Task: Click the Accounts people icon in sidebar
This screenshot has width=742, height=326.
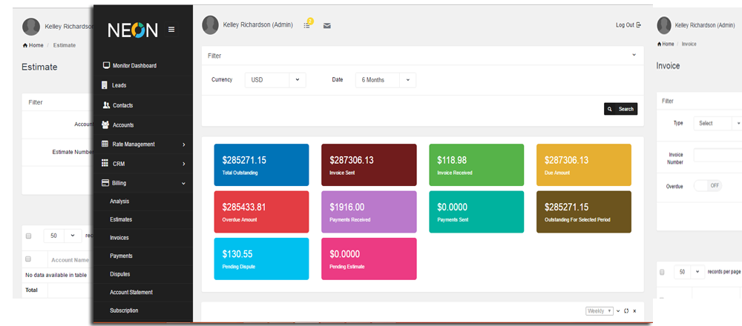Action: tap(106, 124)
